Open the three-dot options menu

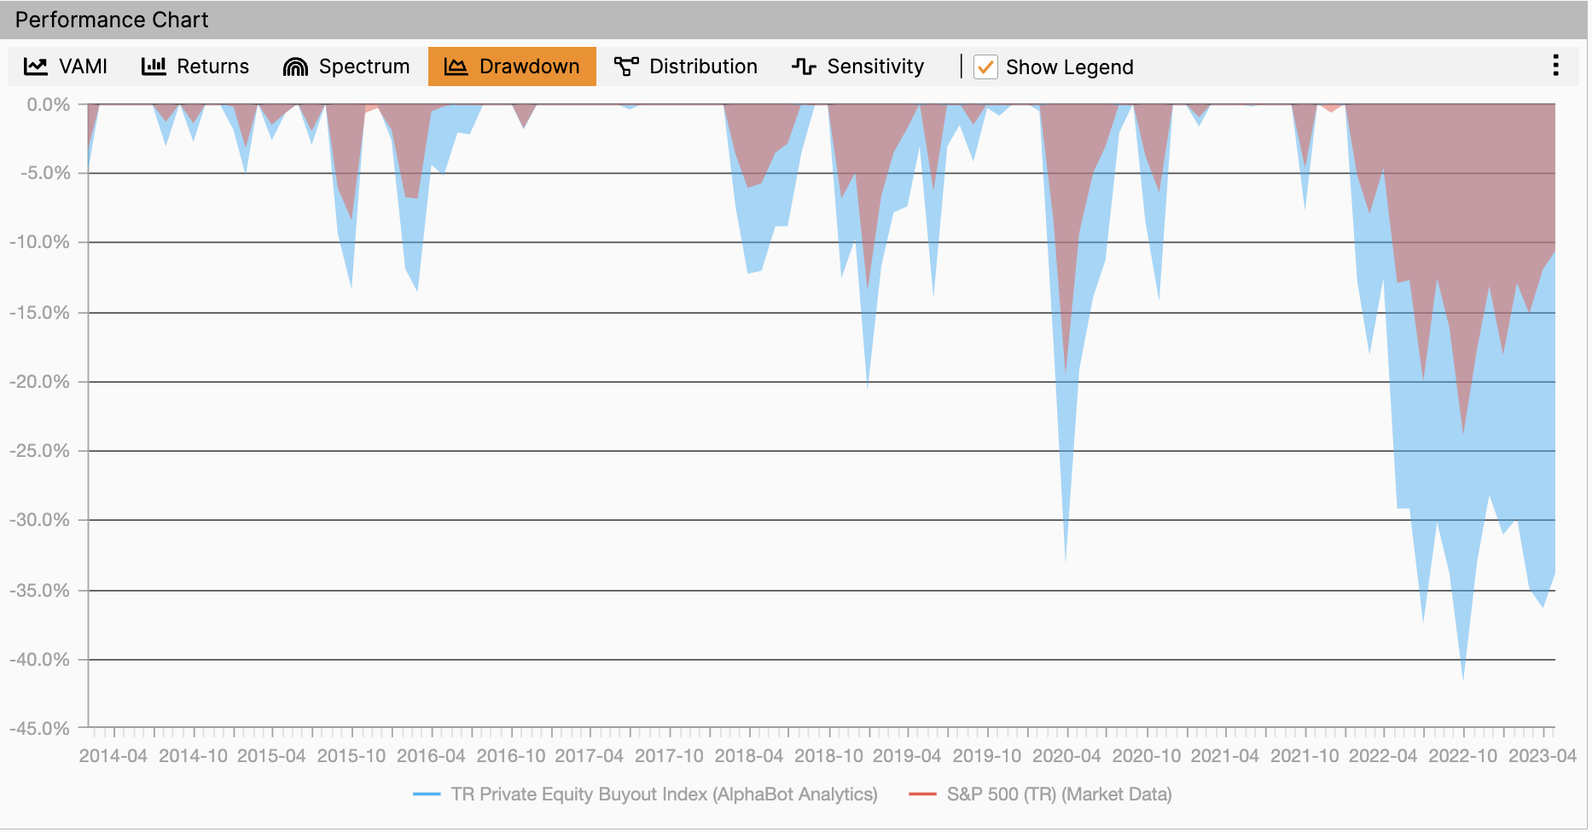1555,66
